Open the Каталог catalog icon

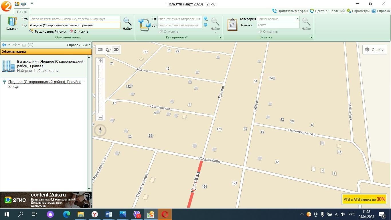12,24
